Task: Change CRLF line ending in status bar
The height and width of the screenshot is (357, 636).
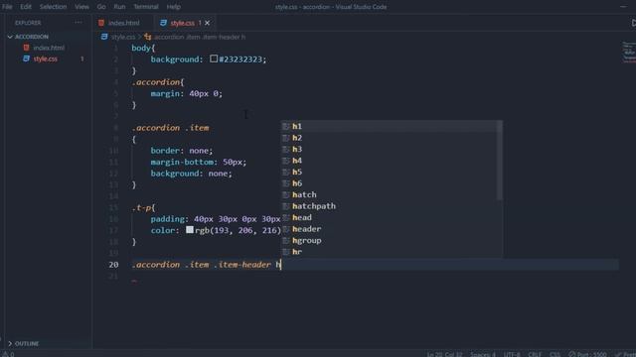Action: coord(535,354)
